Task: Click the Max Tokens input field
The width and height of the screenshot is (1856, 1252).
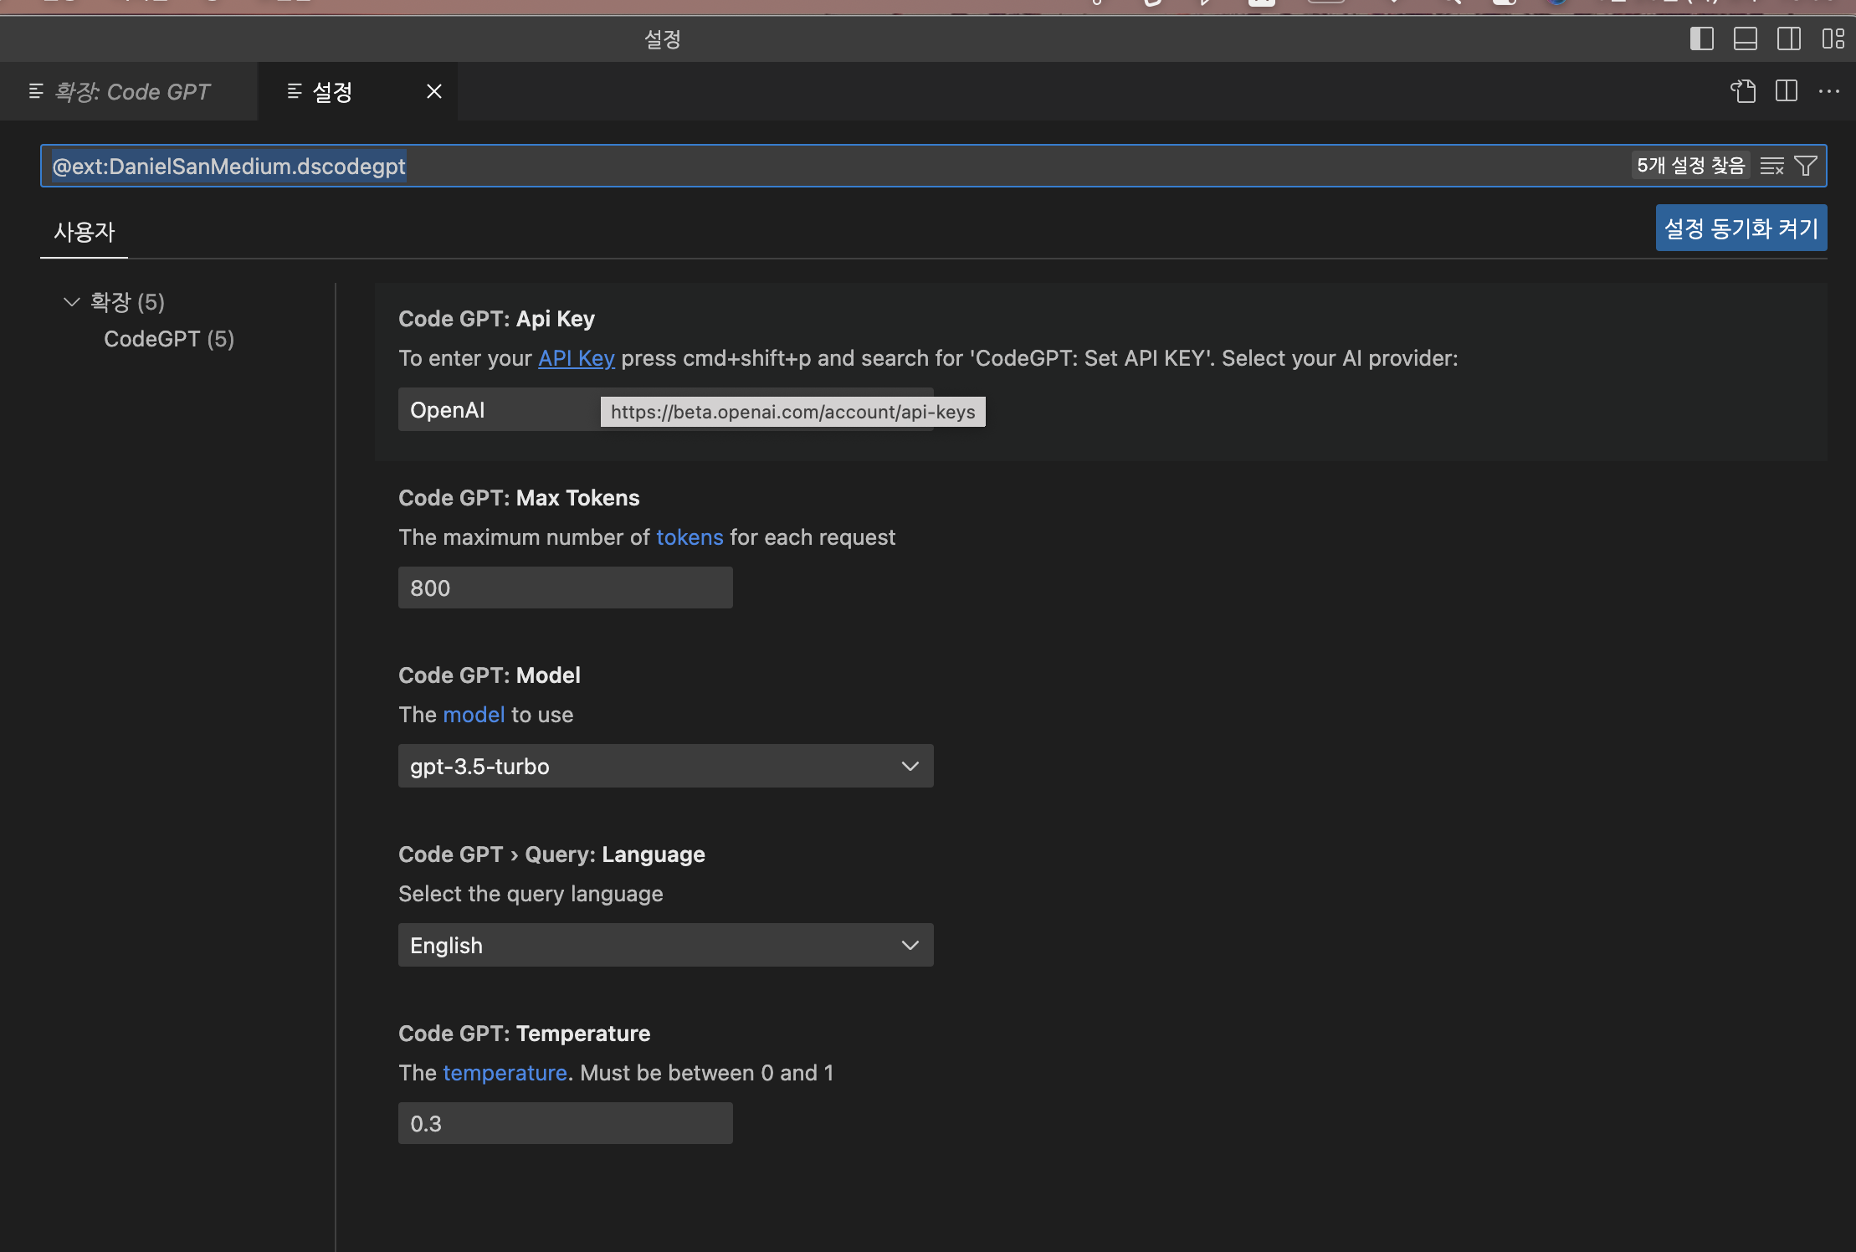Action: coord(565,588)
